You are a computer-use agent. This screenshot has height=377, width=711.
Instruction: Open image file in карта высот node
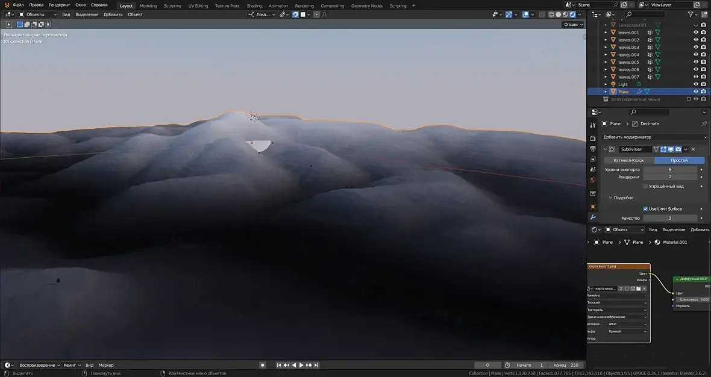[x=639, y=288]
